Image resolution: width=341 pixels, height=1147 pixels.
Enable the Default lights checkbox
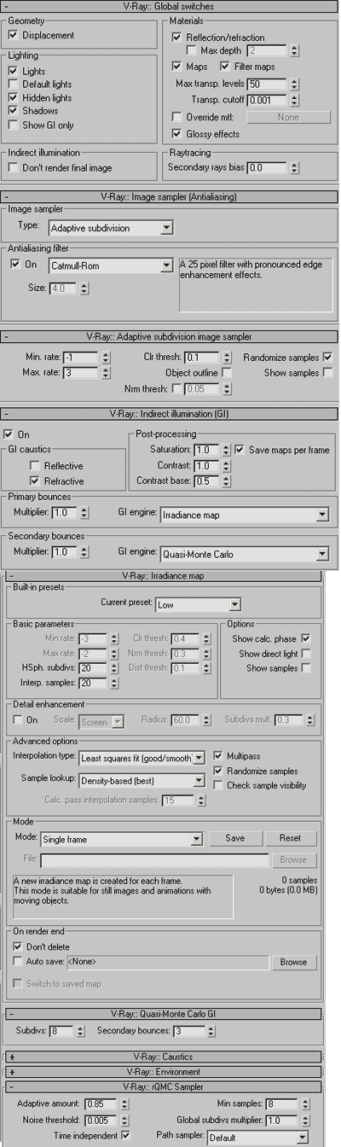click(x=14, y=85)
